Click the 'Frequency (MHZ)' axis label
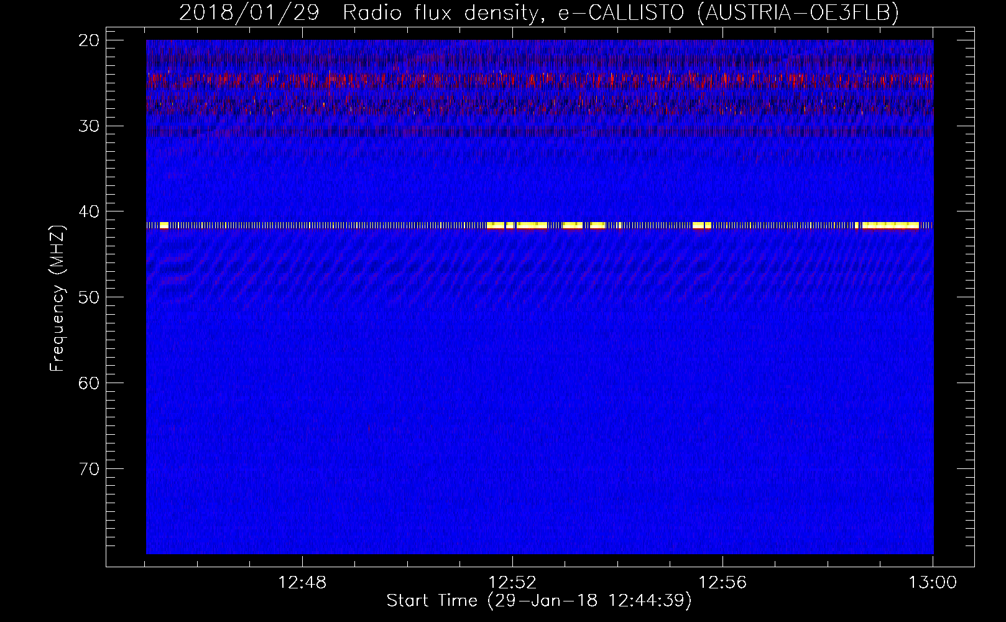Screen dimensions: 1006x622 [57, 298]
